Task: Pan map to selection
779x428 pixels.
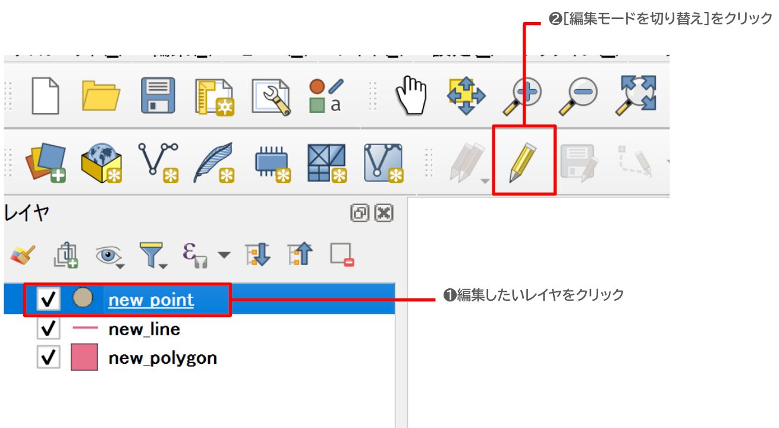Action: point(467,96)
